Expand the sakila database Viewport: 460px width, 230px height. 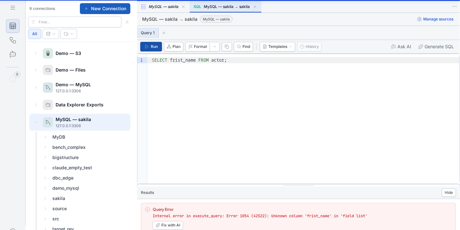coord(45,198)
